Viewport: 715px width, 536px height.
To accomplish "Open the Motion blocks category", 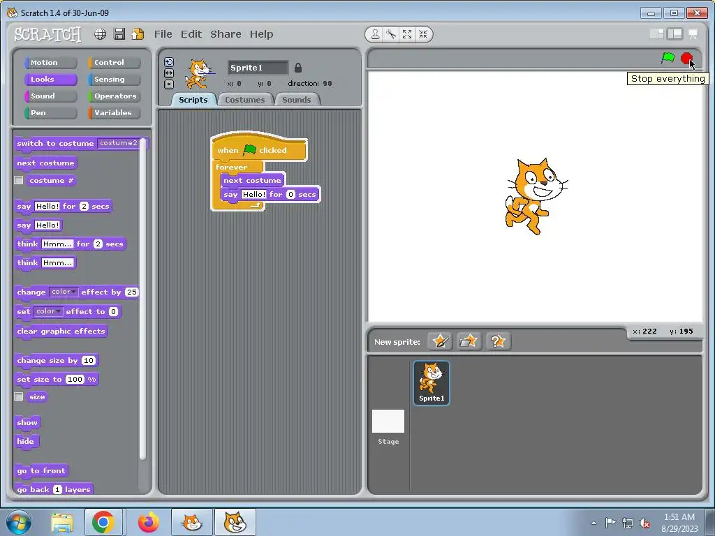I will pos(50,62).
